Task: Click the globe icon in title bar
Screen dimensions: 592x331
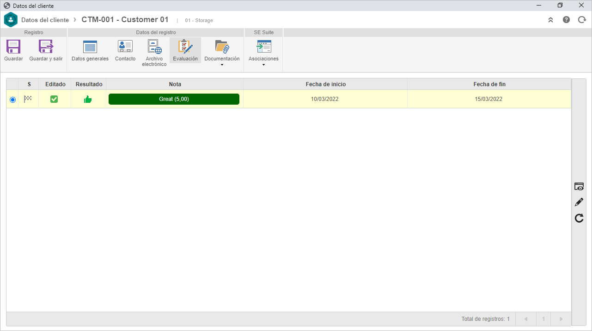Action: pos(7,6)
